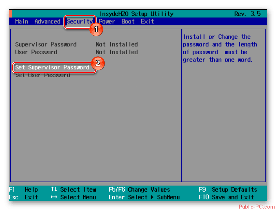
Task: Choose Set User Password option
Action: 42,75
